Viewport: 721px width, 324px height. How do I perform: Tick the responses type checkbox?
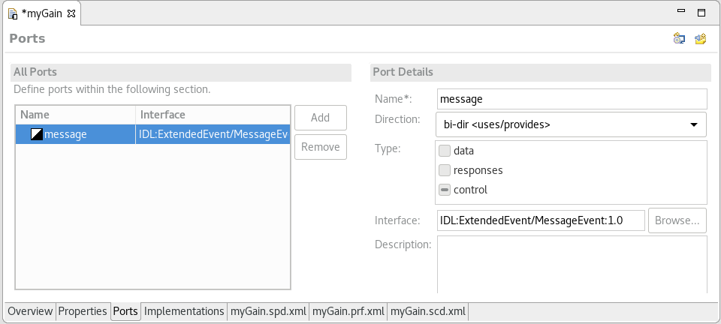(x=445, y=170)
